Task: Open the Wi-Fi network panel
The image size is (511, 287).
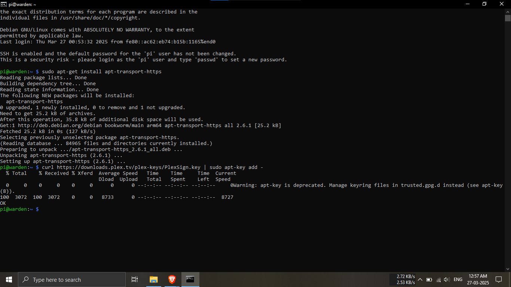Action: click(438, 280)
